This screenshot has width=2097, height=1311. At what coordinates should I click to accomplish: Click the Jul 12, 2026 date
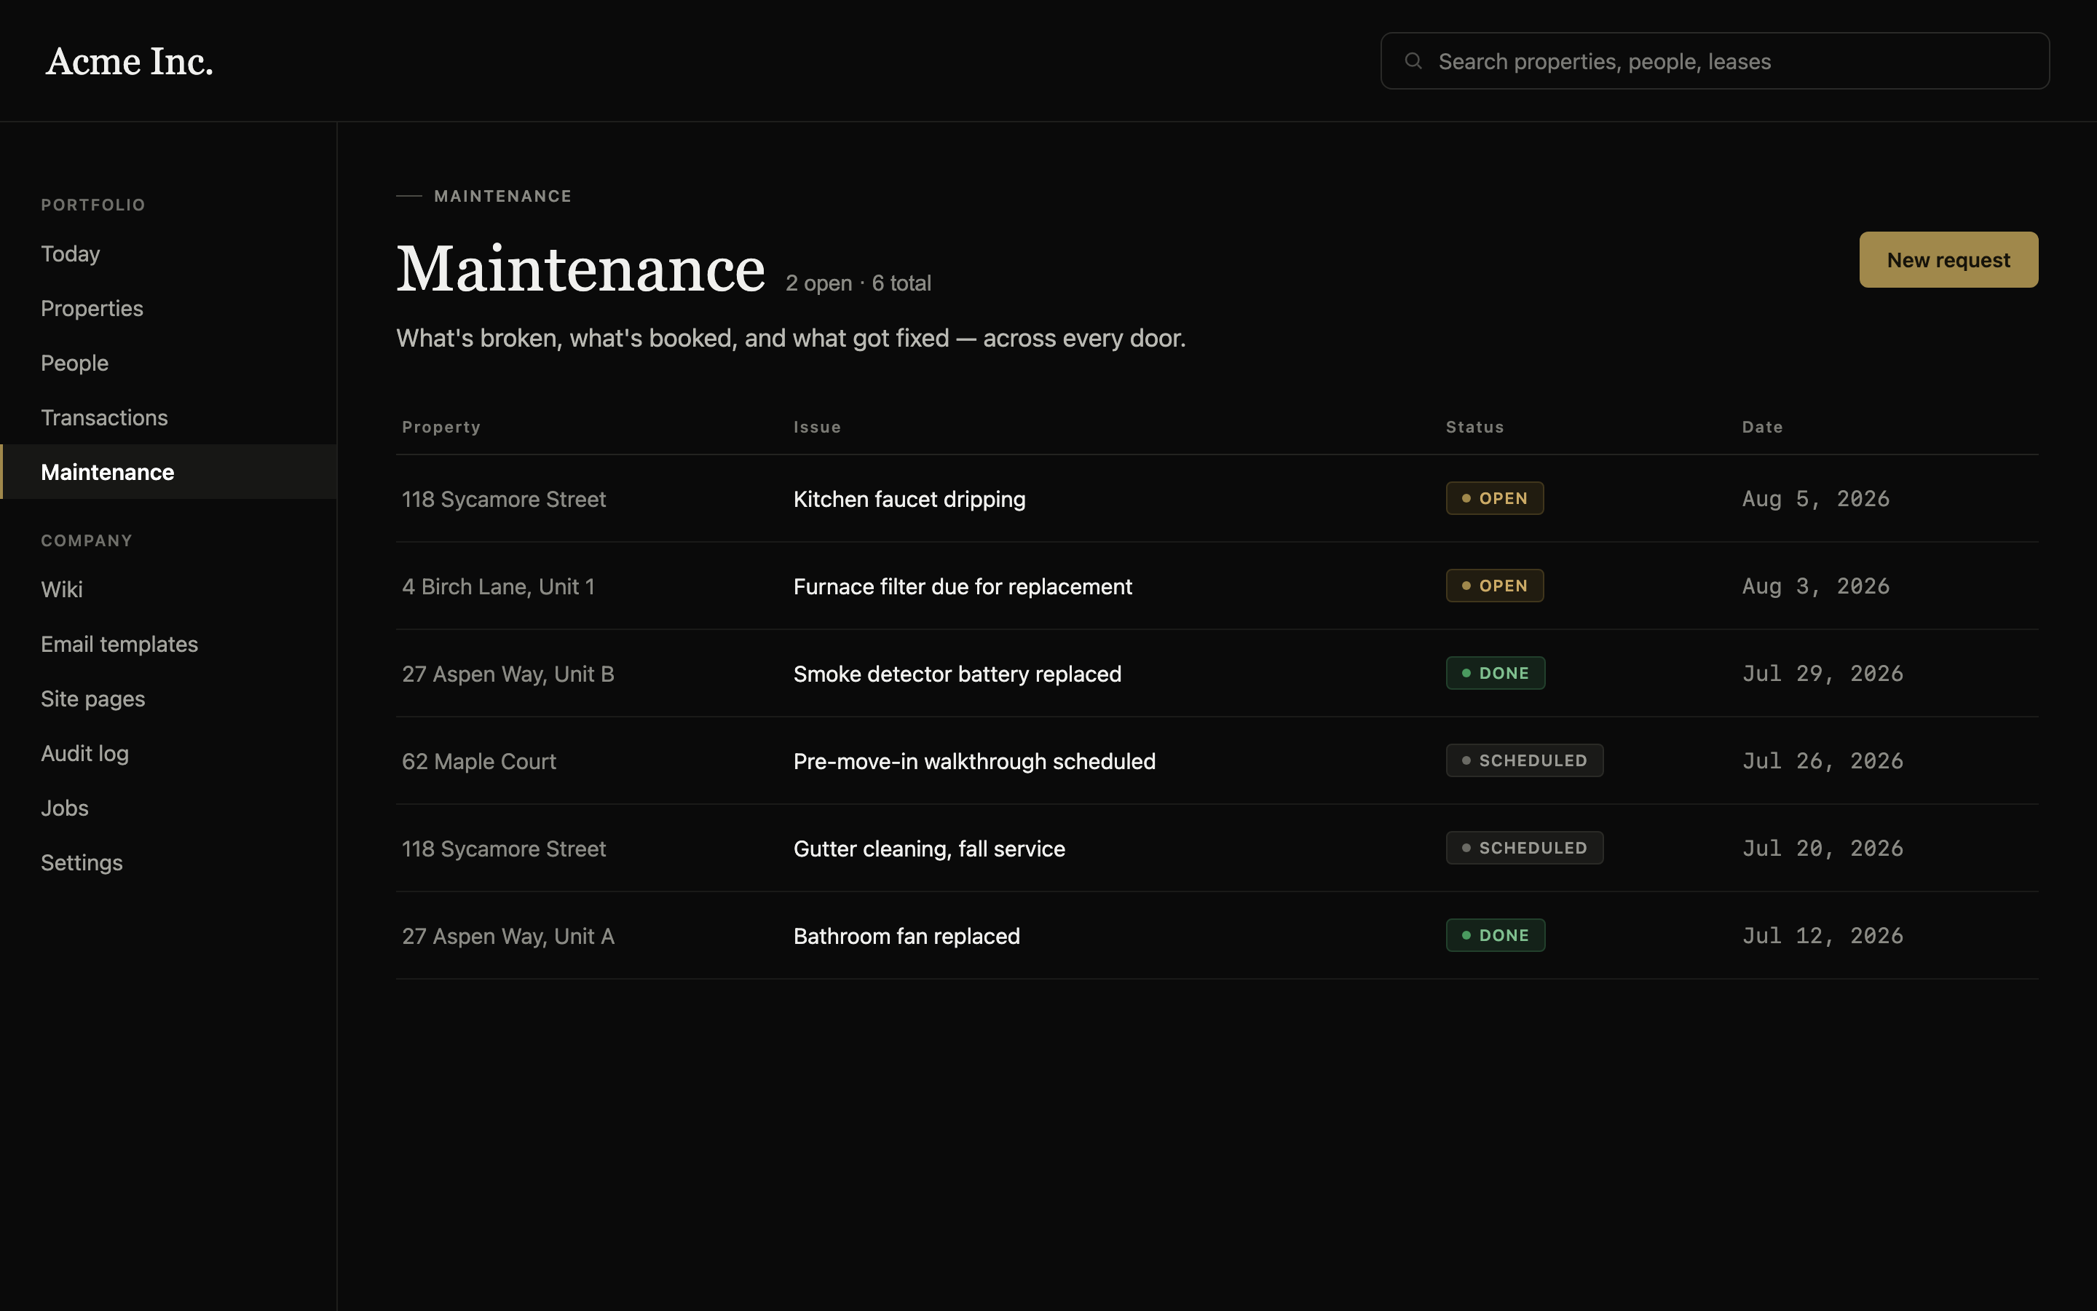tap(1822, 937)
